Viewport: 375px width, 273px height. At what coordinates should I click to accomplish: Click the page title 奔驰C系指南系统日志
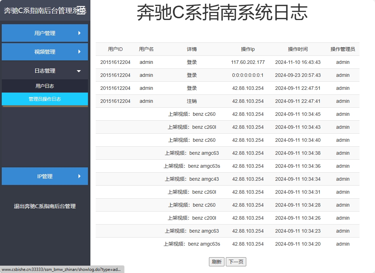point(222,12)
